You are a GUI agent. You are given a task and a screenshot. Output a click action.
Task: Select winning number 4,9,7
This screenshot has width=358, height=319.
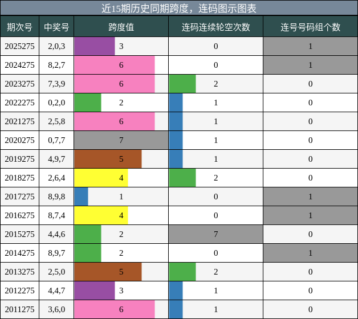click(56, 159)
